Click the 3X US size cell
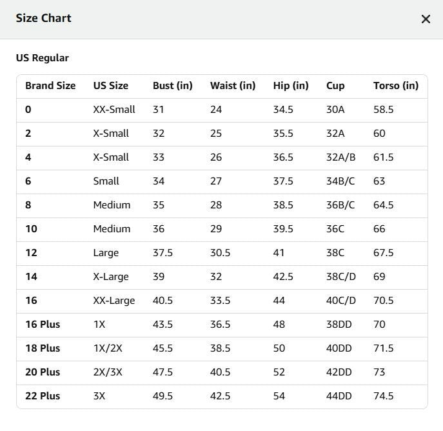 [x=99, y=396]
